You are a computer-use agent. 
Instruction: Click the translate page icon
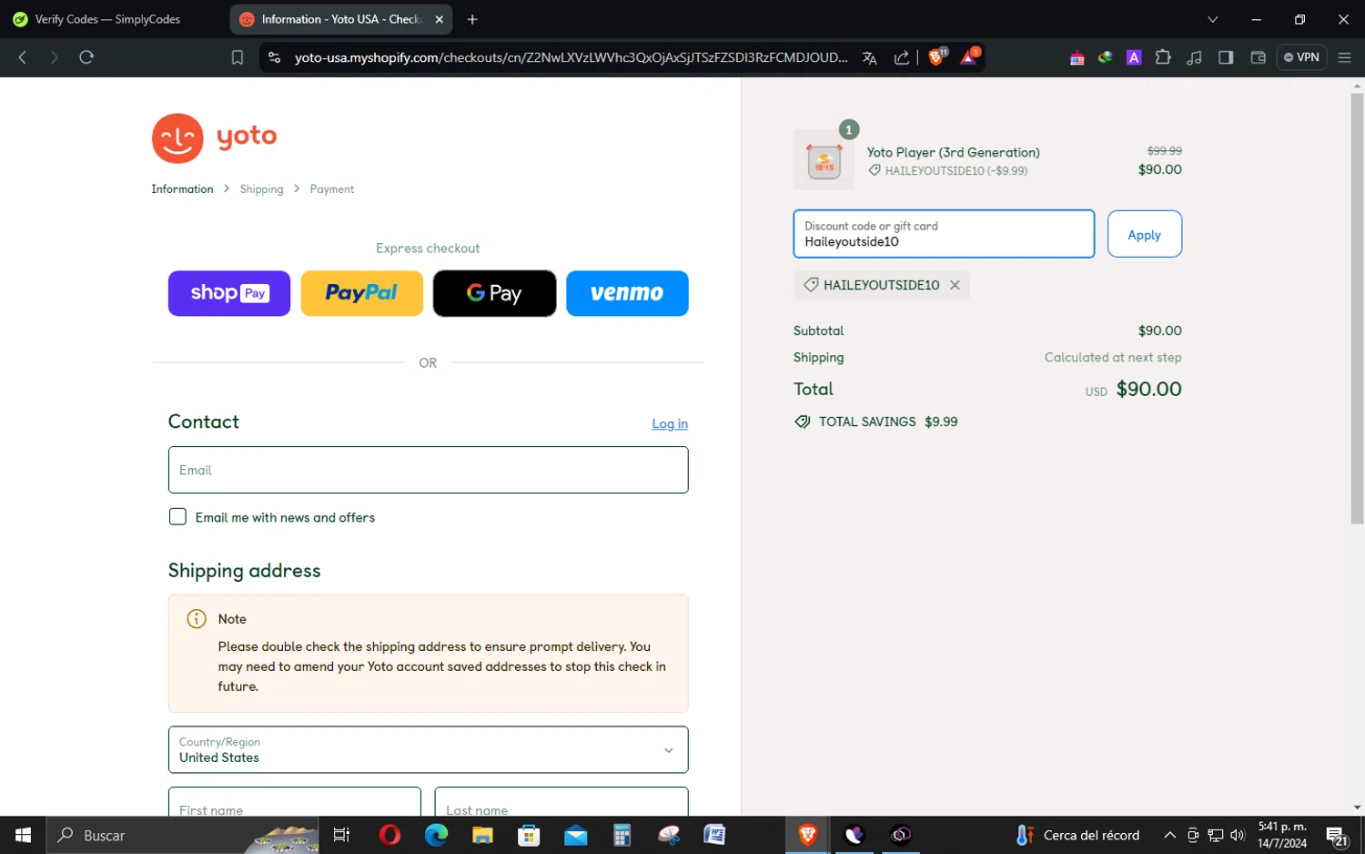[870, 57]
